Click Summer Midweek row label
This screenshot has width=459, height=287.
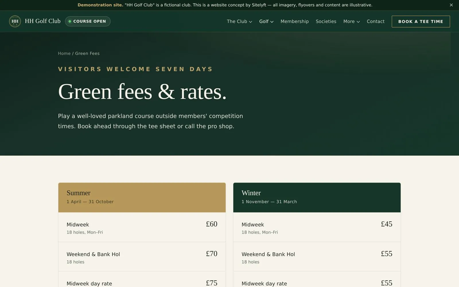78,225
